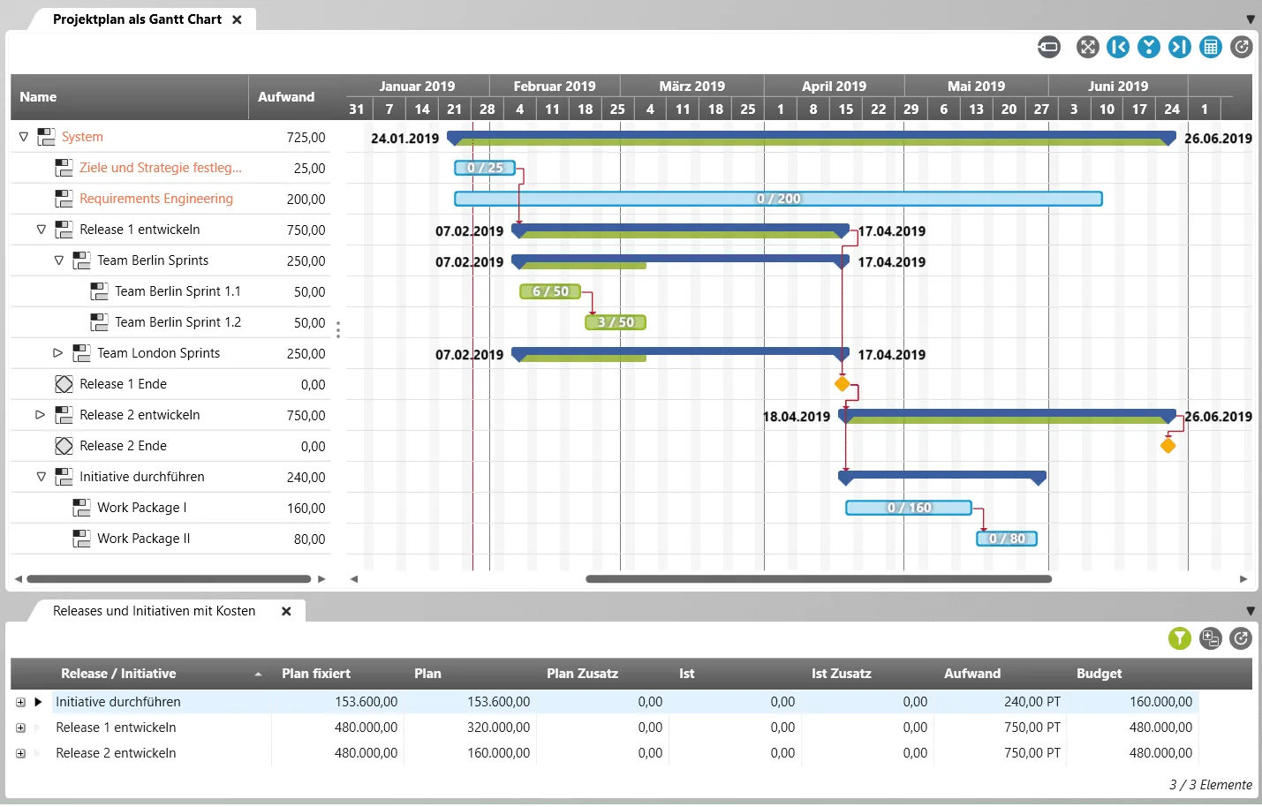The image size is (1262, 807).
Task: Click the Requirements Engineering row icon
Action: pyautogui.click(x=64, y=199)
